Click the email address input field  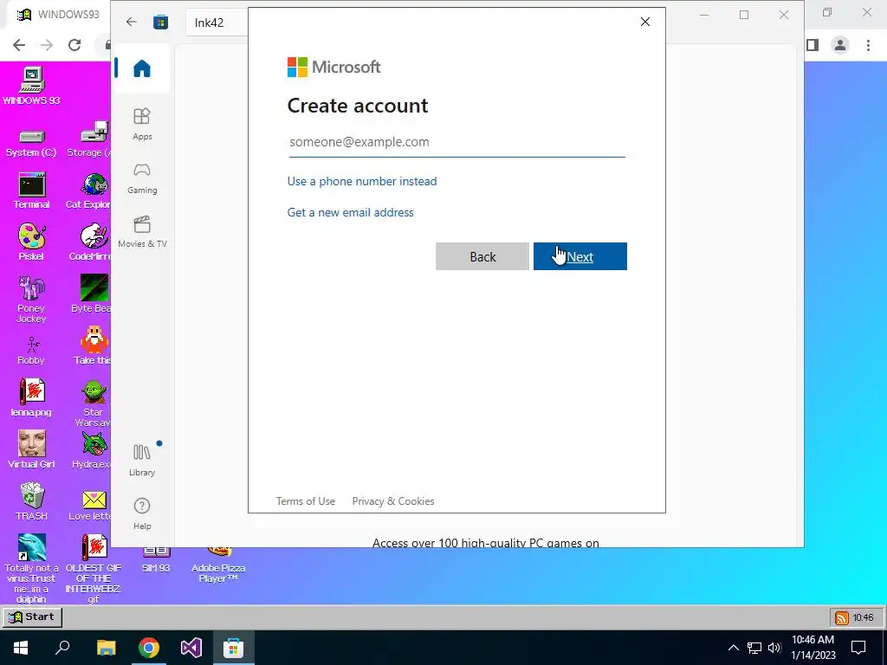click(x=457, y=142)
